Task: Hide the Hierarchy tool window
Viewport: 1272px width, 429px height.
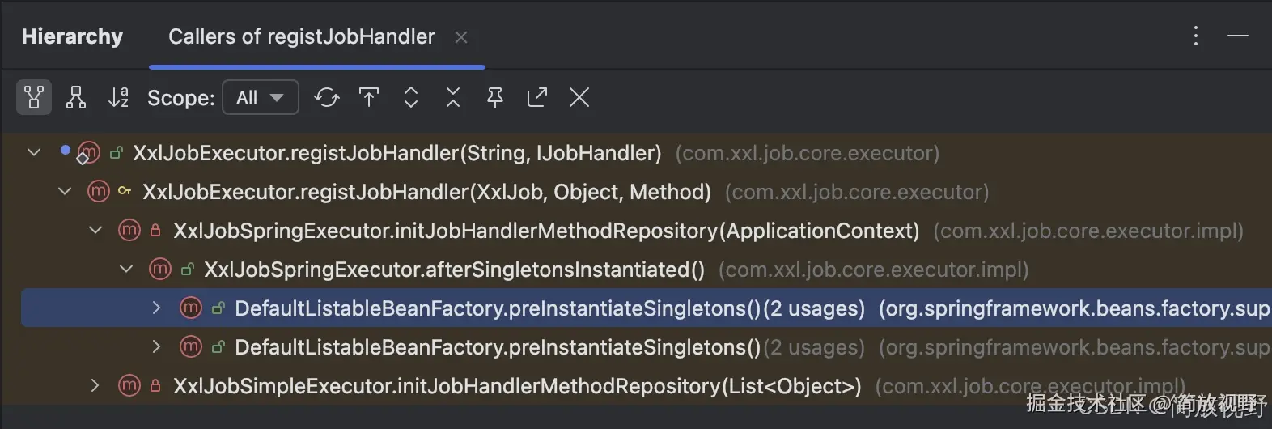Action: (x=1238, y=36)
